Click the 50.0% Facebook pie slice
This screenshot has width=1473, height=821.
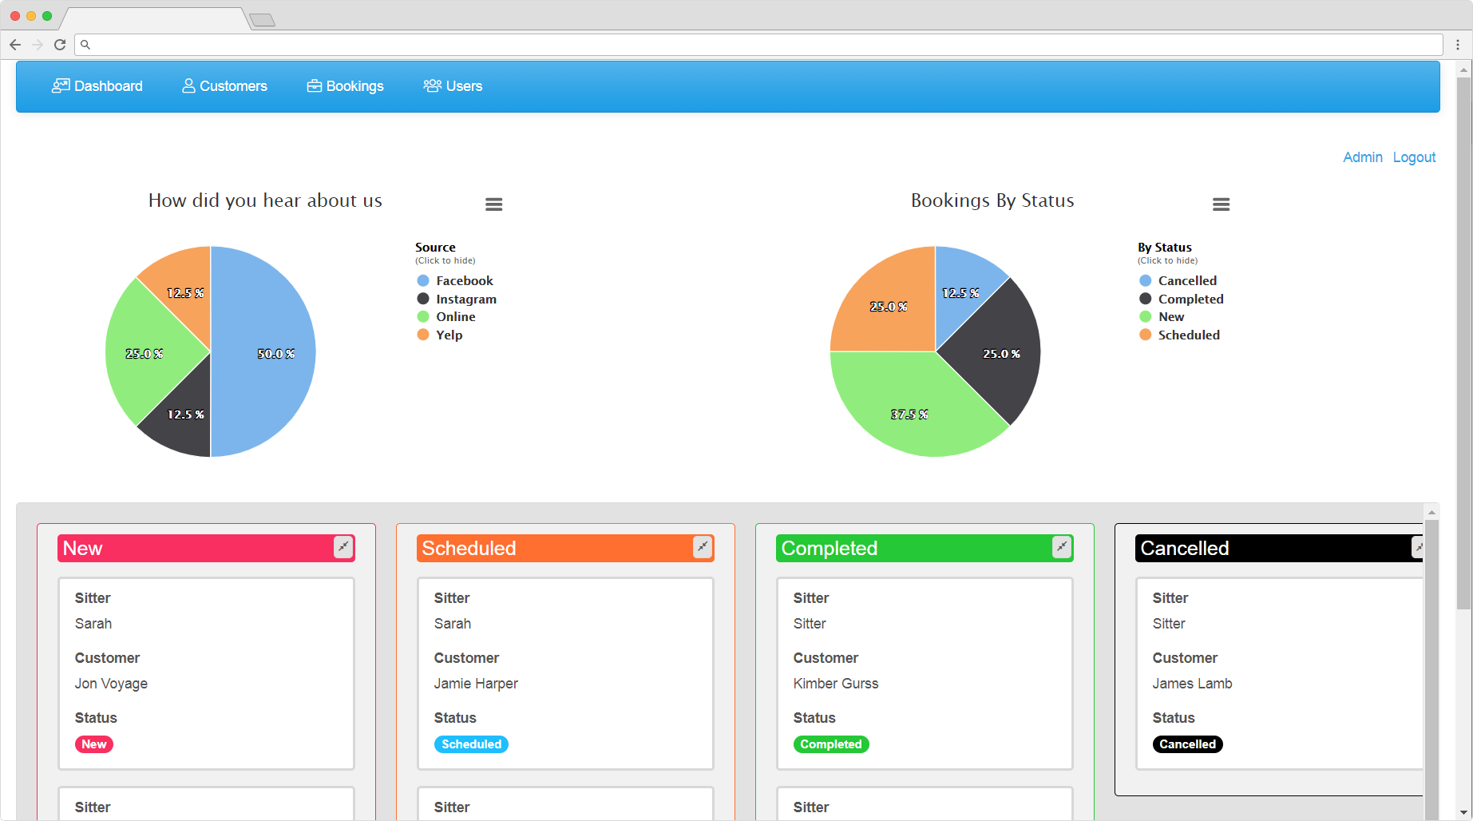point(263,351)
